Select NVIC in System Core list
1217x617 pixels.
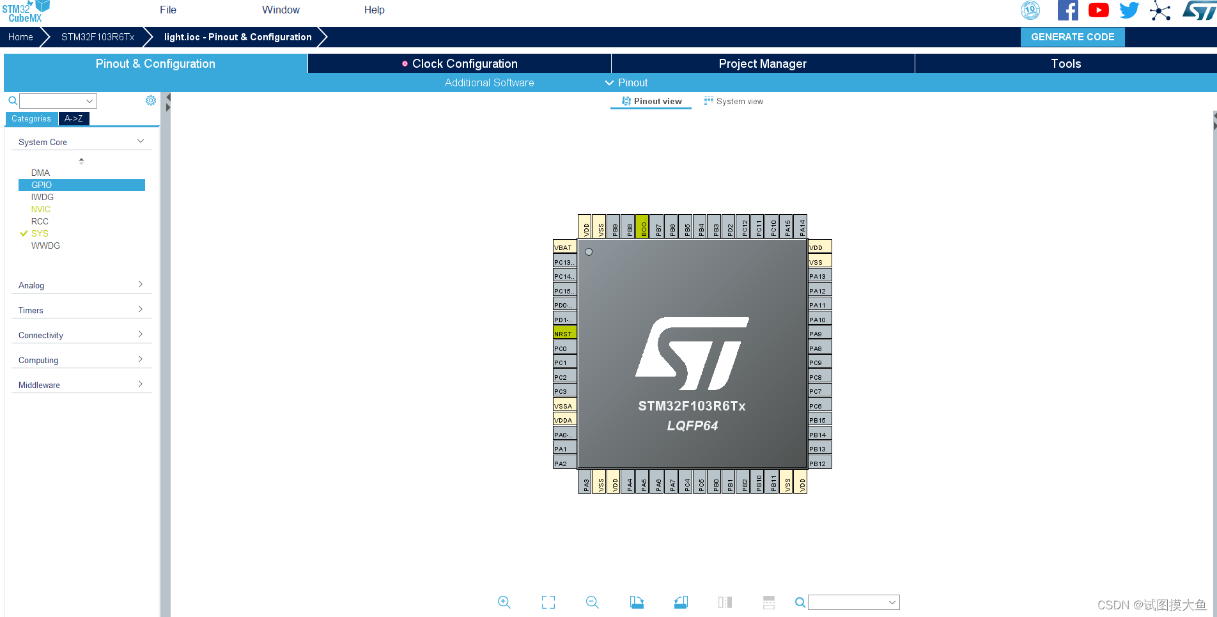click(x=82, y=209)
